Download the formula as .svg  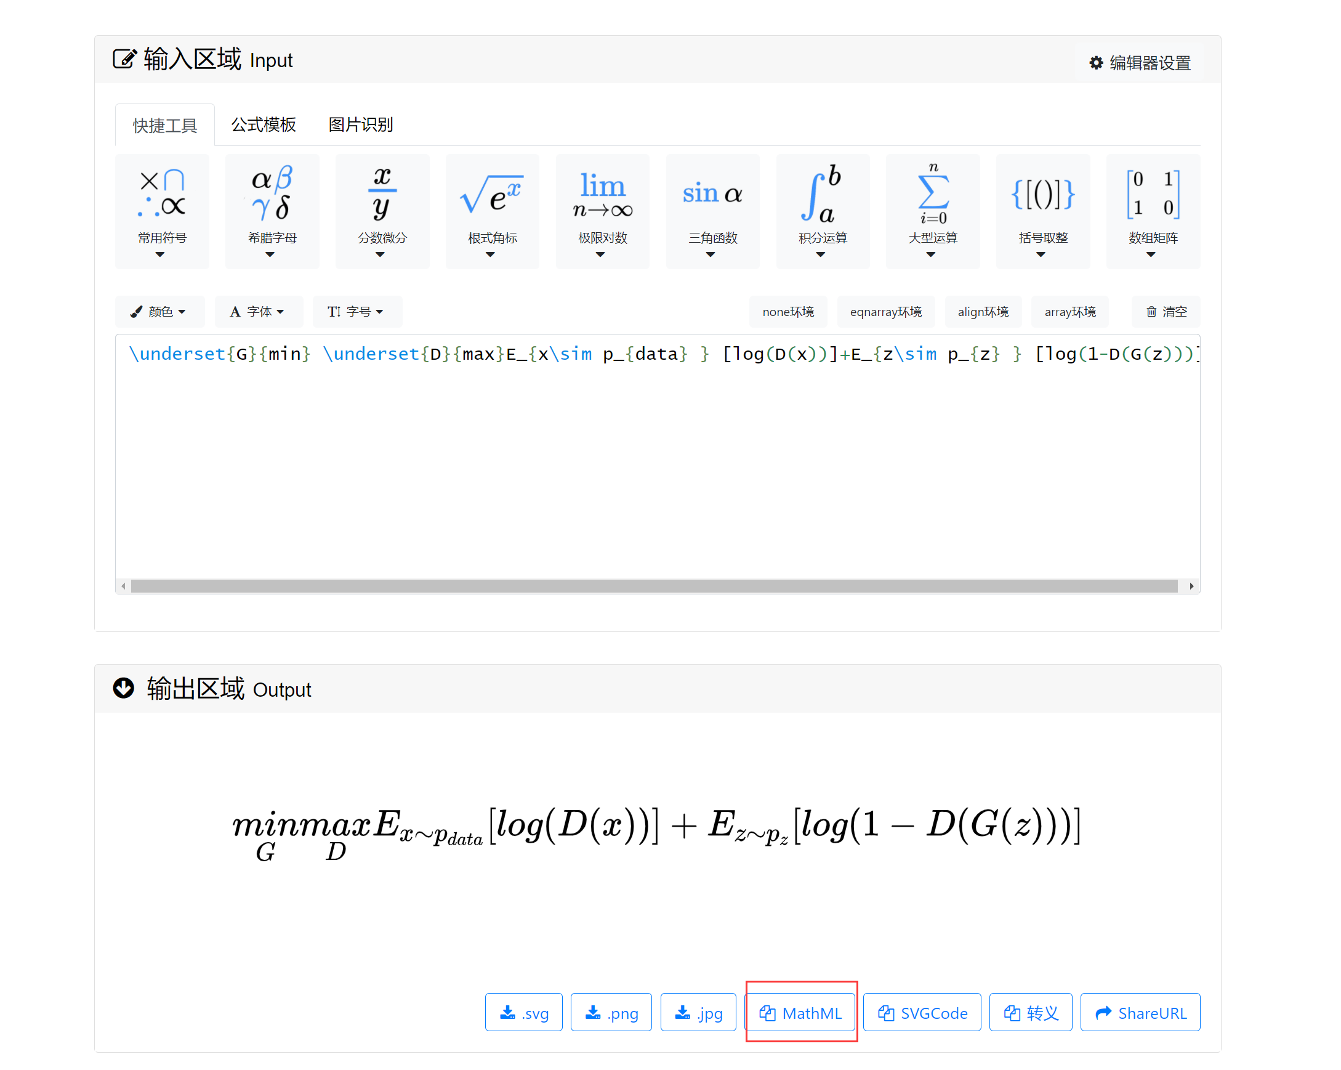point(523,1013)
